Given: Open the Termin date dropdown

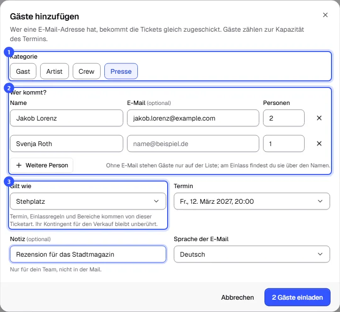Looking at the screenshot, I should [x=252, y=201].
